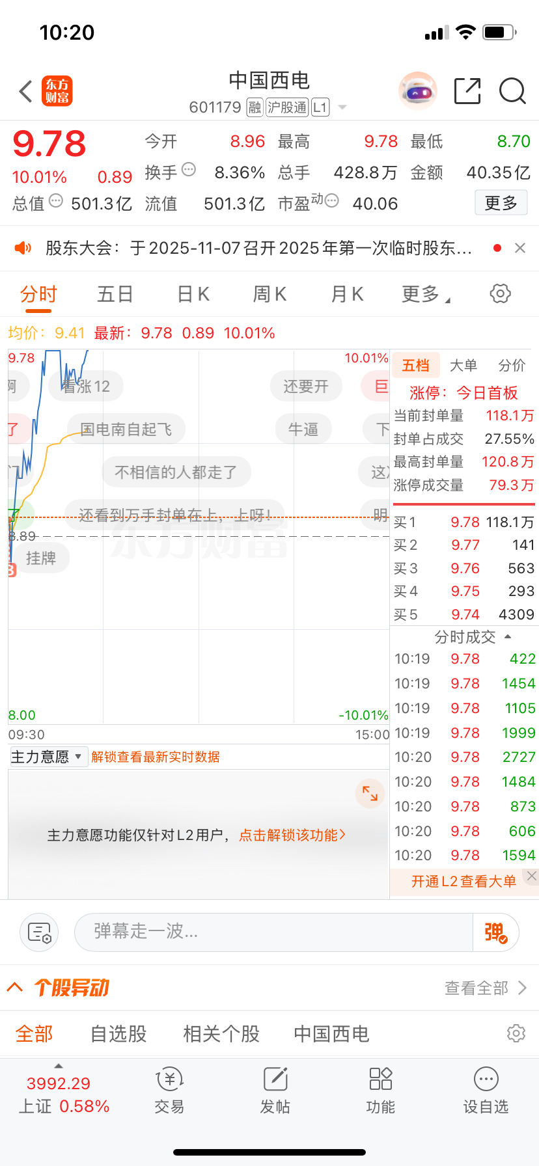Viewport: 539px width, 1166px height.
Task: Open chart settings gear icon
Action: tap(500, 293)
